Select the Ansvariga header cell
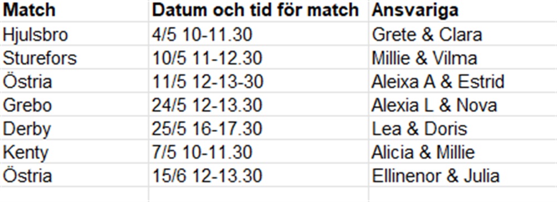 (x=463, y=11)
